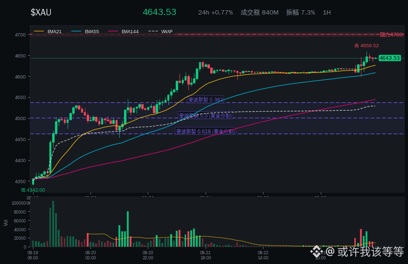The image size is (408, 264).
Task: Click the 斐波那契 0.5 (黄金分割) label
Action: (205, 115)
